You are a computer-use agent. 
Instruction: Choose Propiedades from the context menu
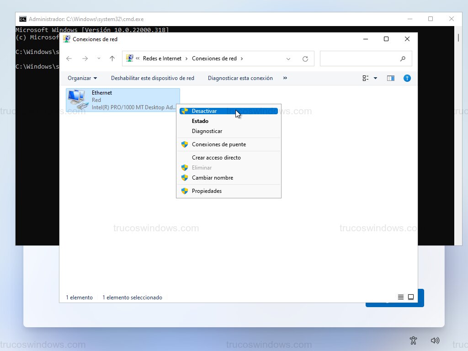point(207,191)
